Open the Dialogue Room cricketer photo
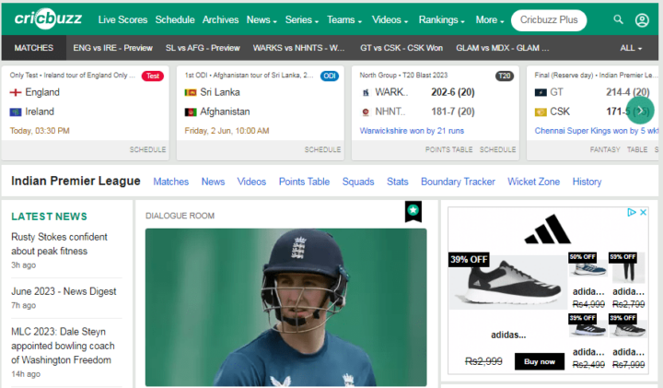Viewport: 663px width, 388px height. click(285, 307)
